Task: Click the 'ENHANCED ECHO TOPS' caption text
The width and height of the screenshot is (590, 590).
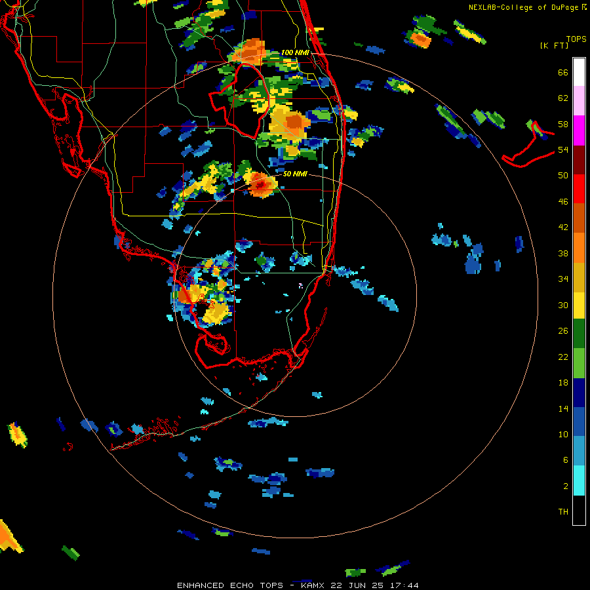Action: tap(230, 585)
